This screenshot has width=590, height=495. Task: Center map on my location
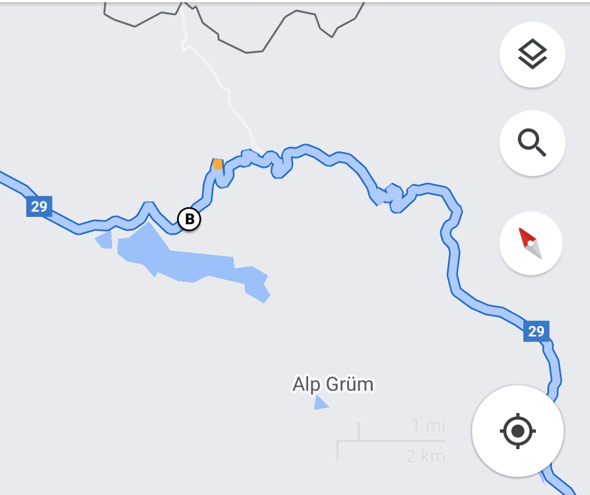518,431
